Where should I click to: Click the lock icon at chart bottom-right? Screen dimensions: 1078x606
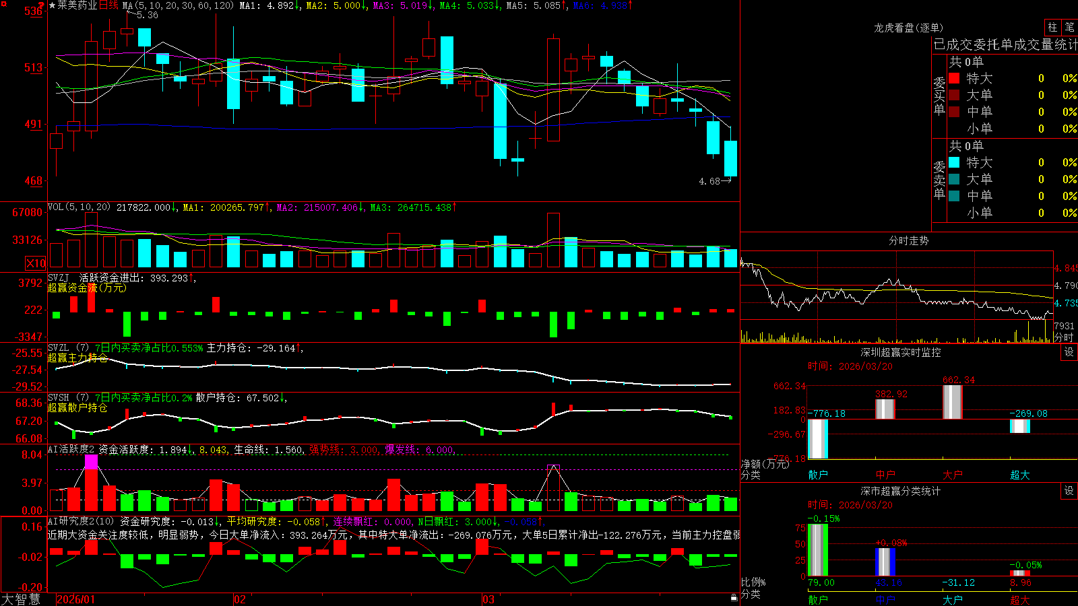pos(734,598)
